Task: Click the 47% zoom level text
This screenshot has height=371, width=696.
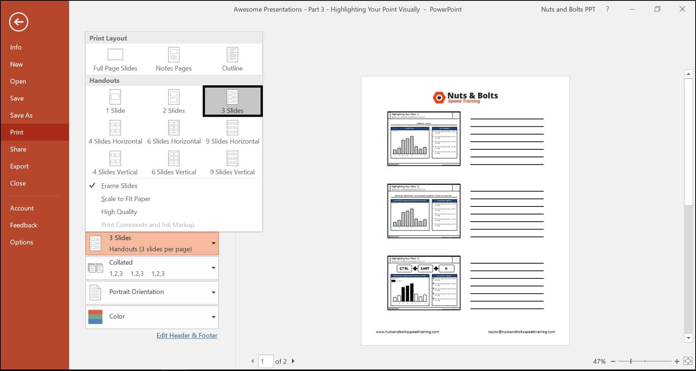Action: click(x=599, y=361)
